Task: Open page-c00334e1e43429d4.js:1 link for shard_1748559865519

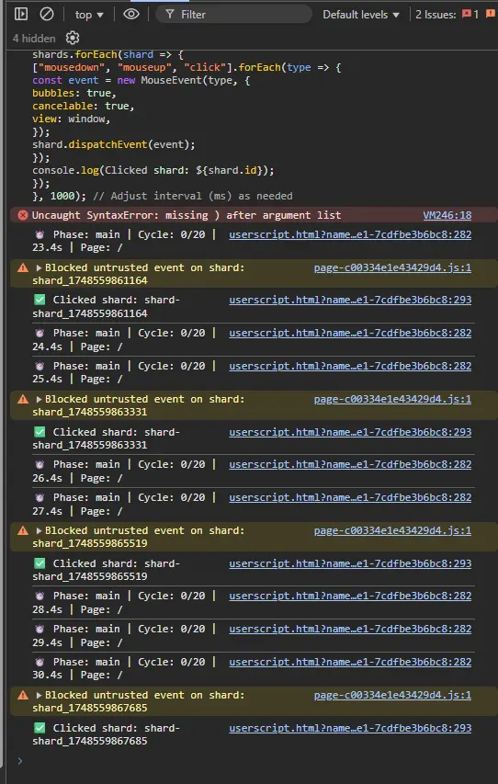Action: click(392, 531)
